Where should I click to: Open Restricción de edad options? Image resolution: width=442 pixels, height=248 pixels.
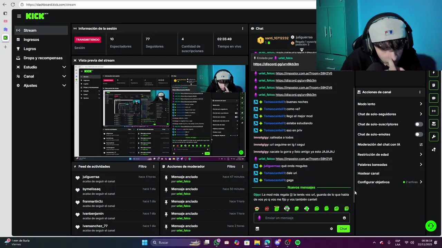point(390,155)
